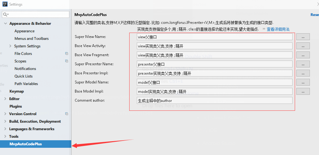Browse class for Base Model Impl
This screenshot has width=319, height=155.
click(x=303, y=91)
